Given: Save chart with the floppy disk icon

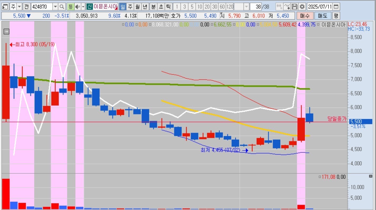Looking at the screenshot, I should tap(295, 7).
